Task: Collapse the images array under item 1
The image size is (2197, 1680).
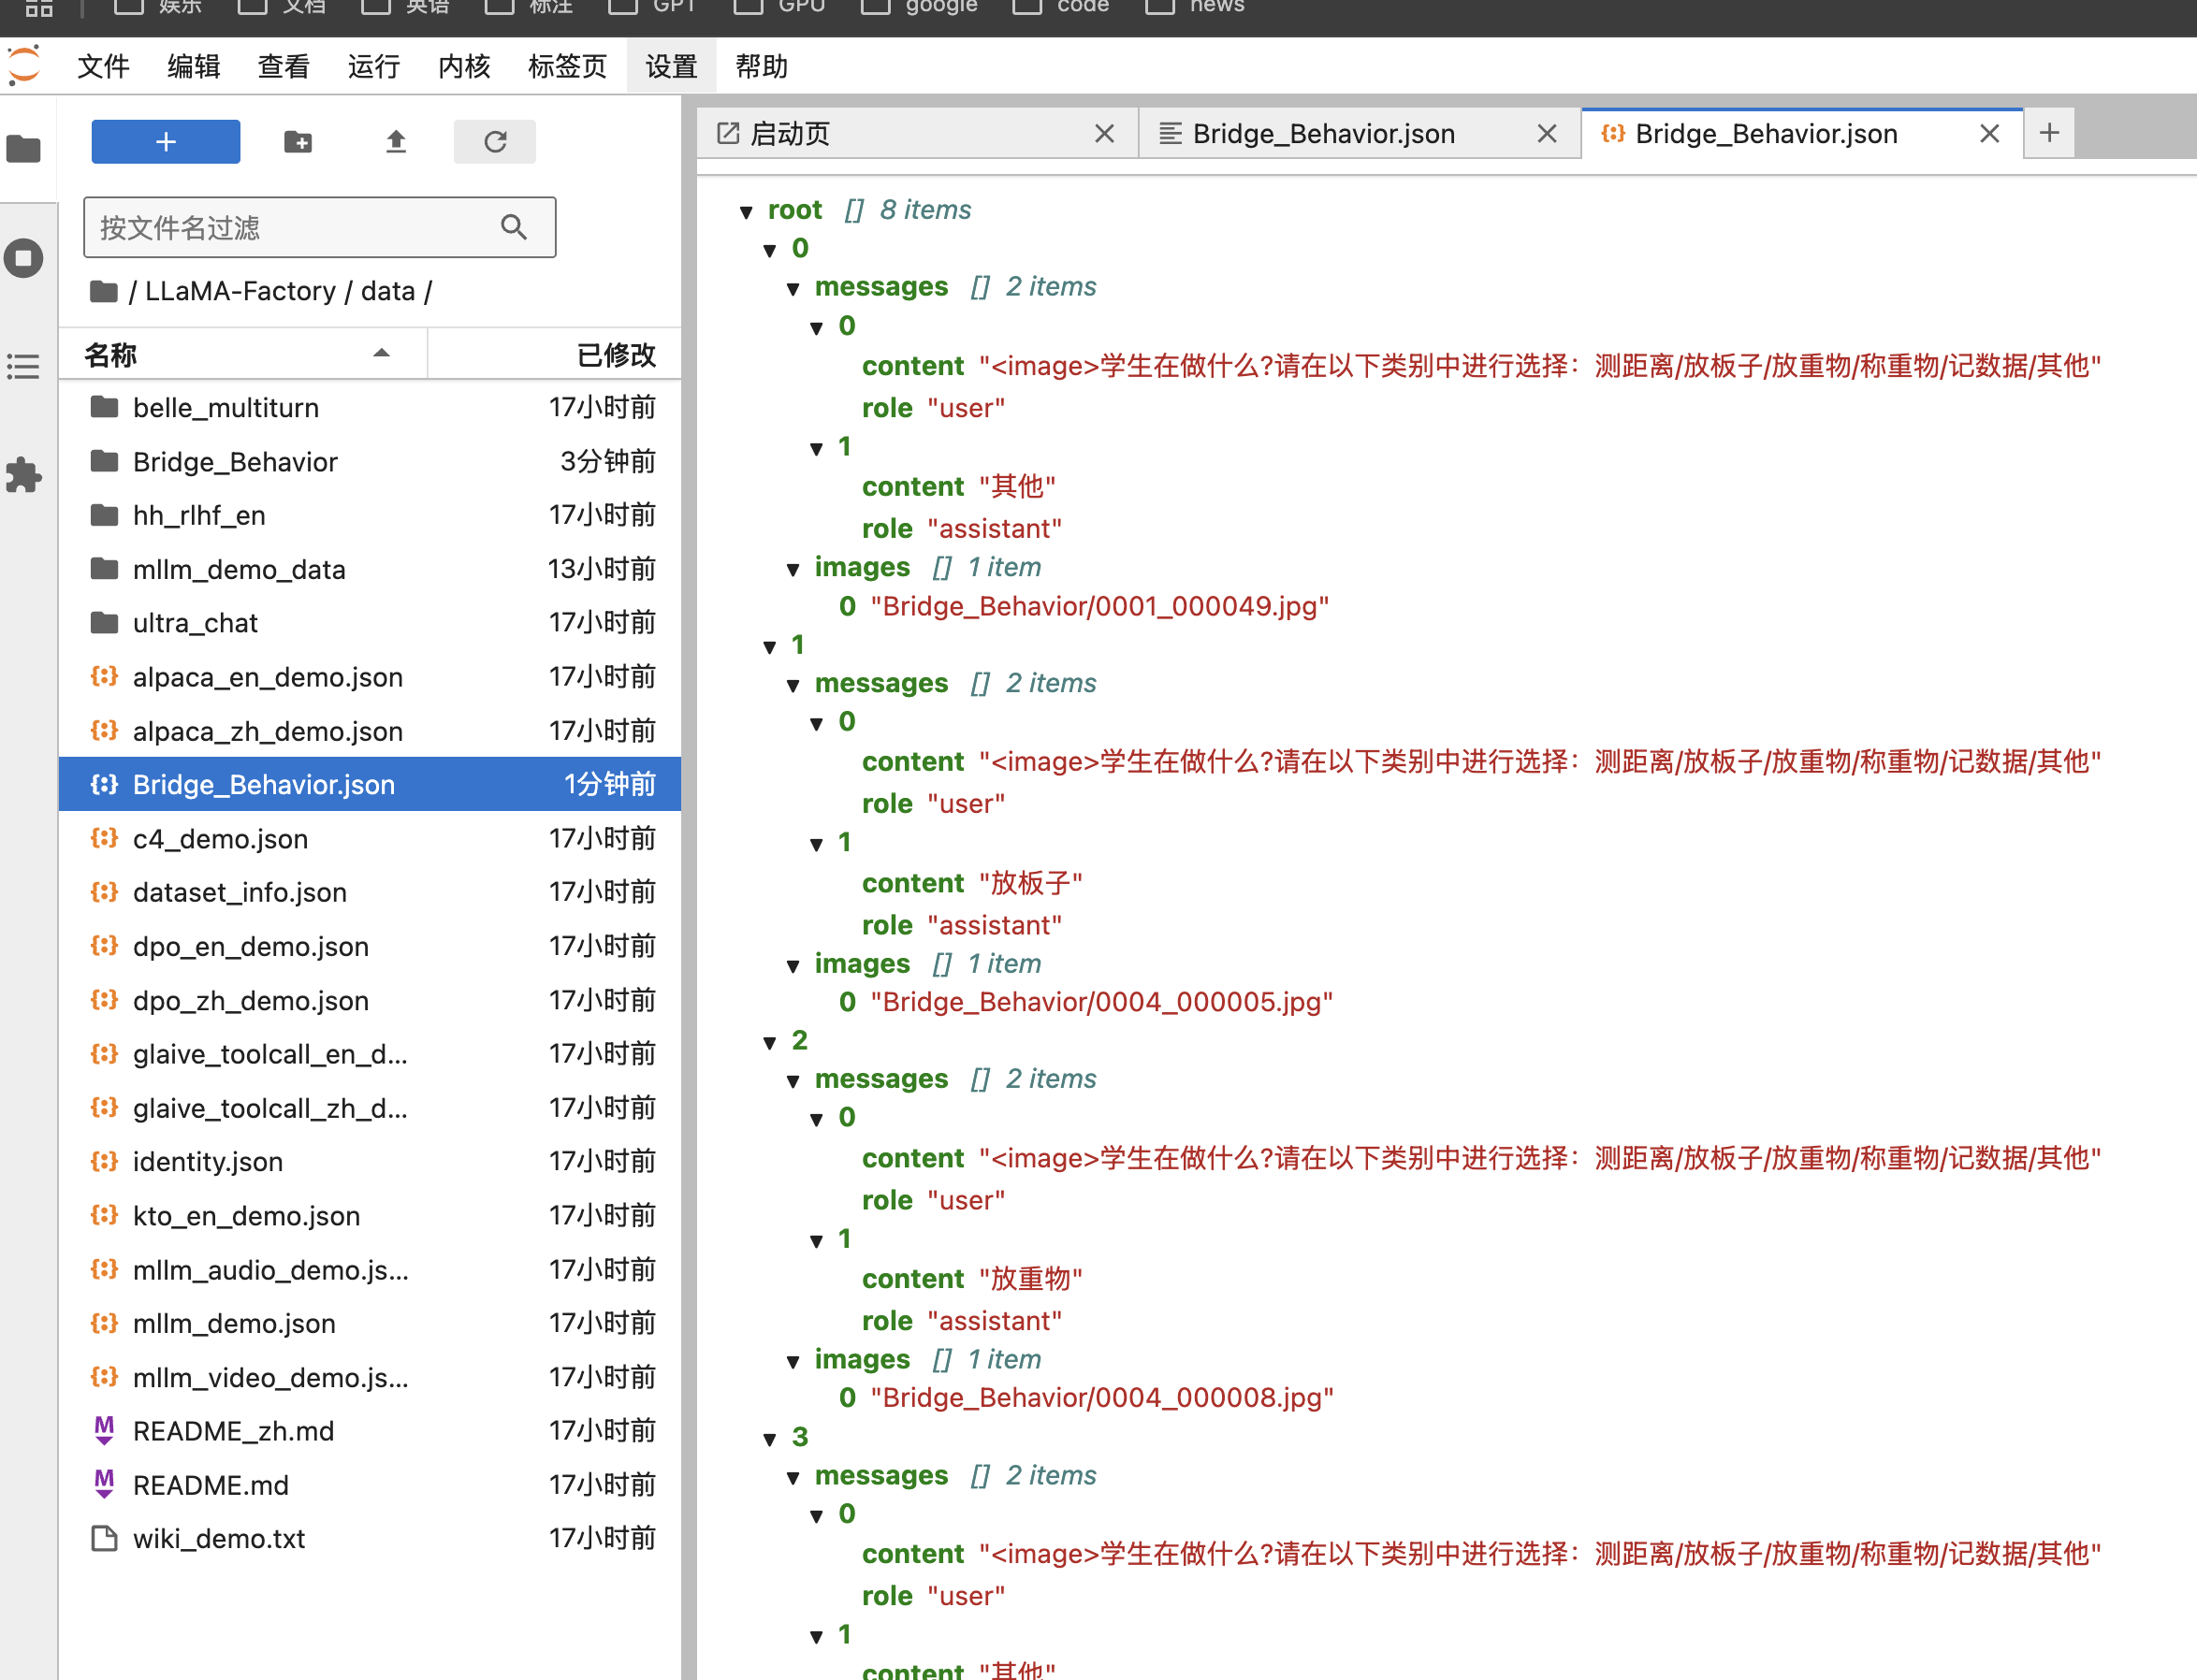Action: tap(793, 966)
